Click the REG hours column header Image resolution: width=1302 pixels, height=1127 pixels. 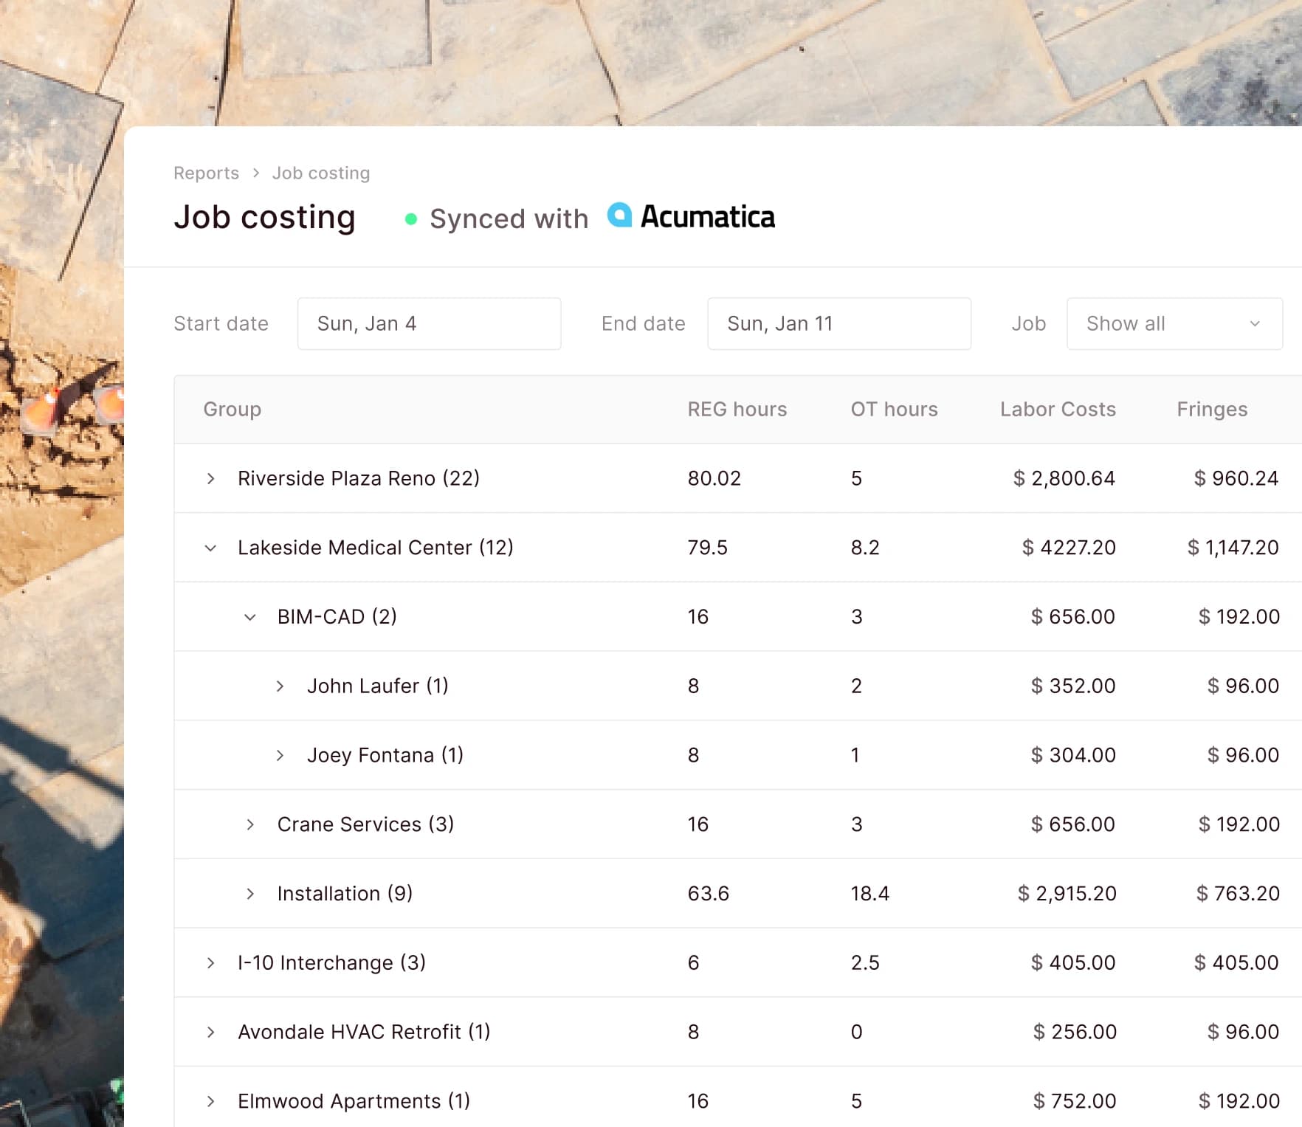pyautogui.click(x=737, y=409)
